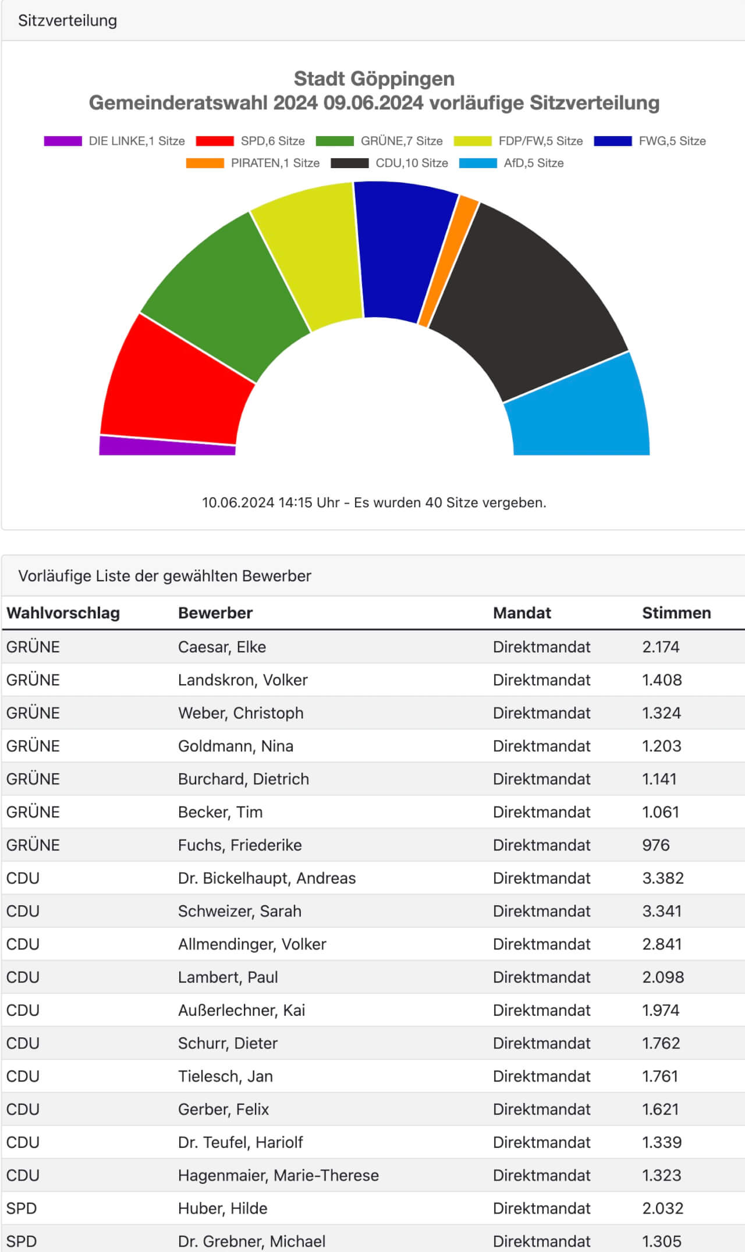This screenshot has width=745, height=1252.
Task: Click the name 'Außerlechner, Kai'
Action: 242,1010
